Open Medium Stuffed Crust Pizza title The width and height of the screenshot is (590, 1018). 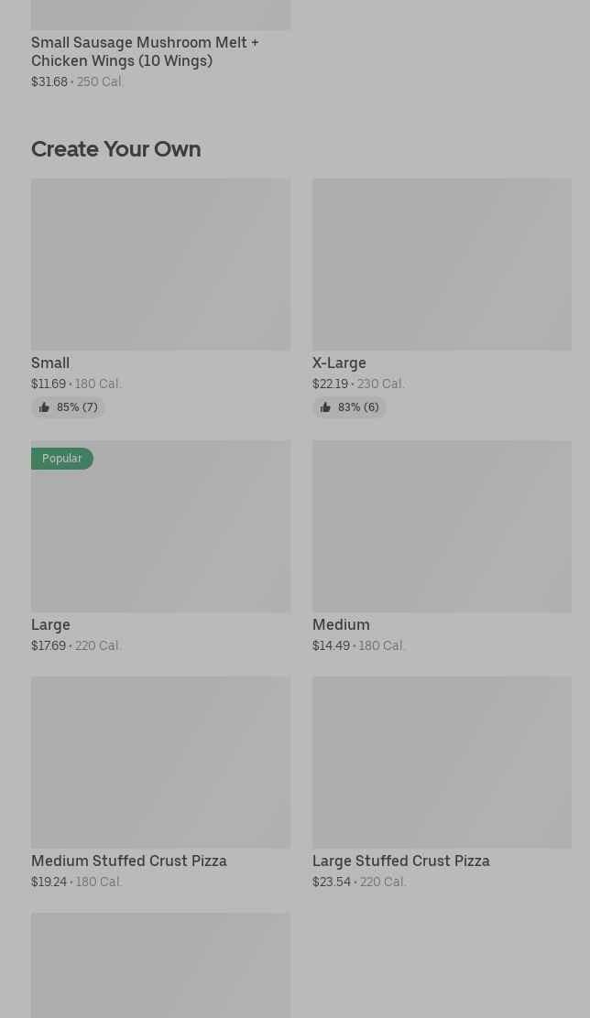point(129,861)
